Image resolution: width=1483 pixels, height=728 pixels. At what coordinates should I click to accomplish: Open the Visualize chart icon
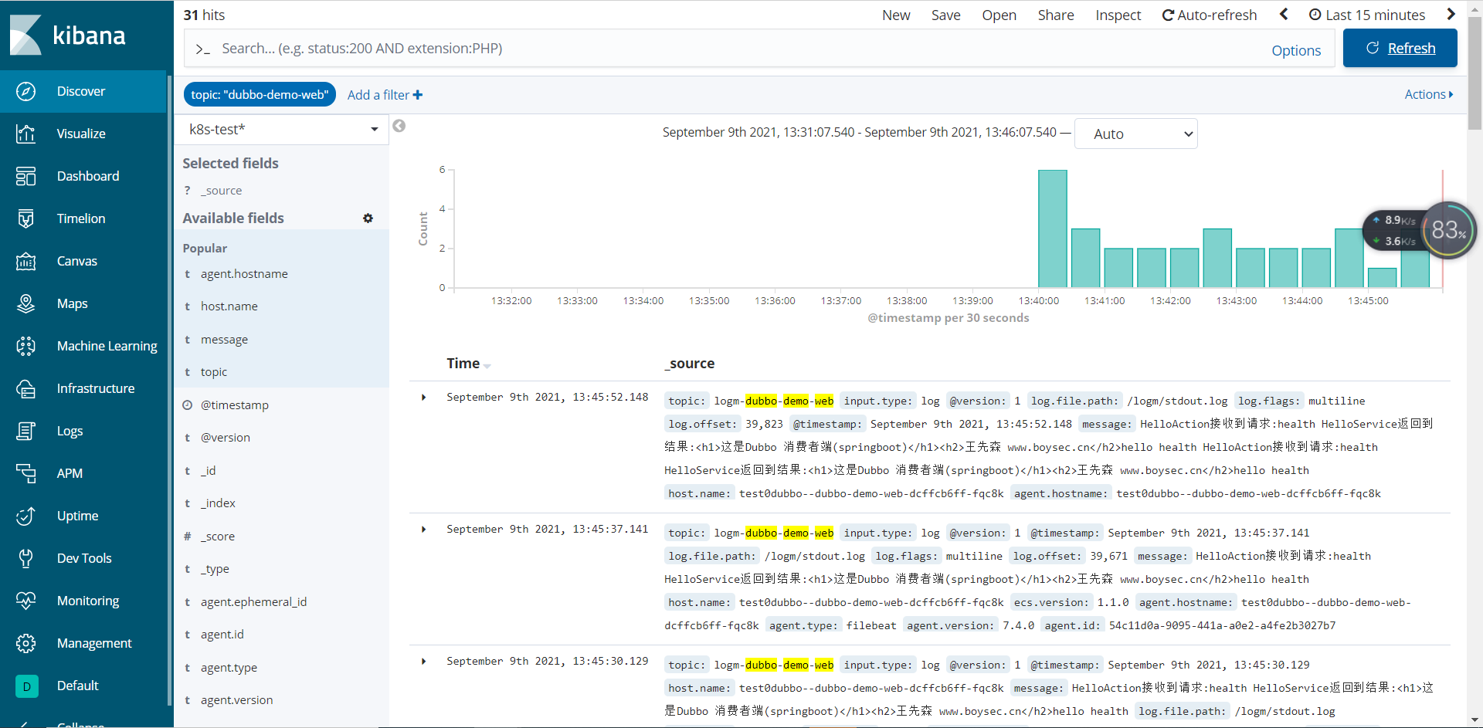coord(25,134)
